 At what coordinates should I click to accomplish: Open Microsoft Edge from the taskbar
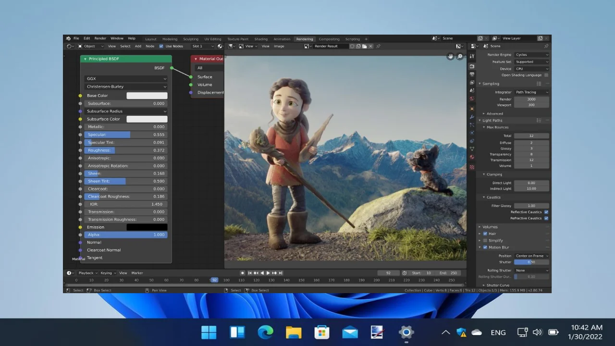click(x=265, y=332)
